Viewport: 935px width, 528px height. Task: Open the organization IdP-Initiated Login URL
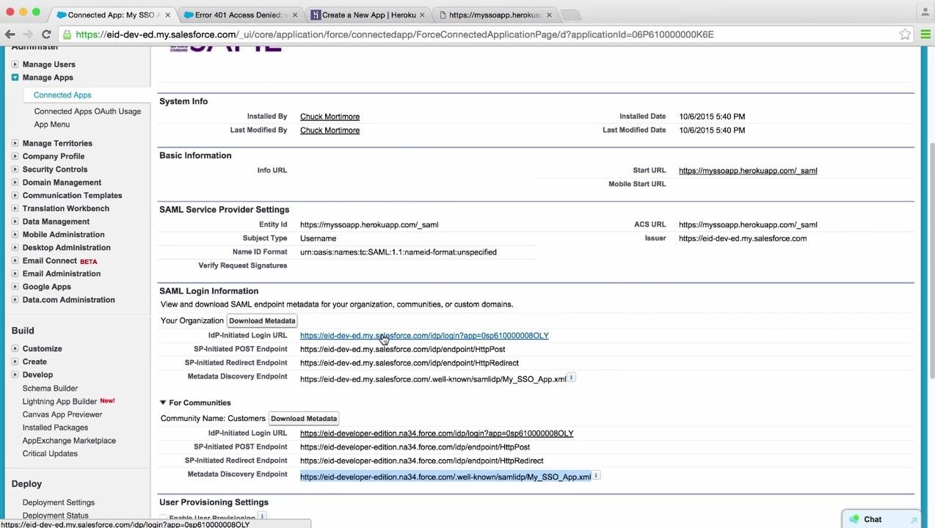424,336
